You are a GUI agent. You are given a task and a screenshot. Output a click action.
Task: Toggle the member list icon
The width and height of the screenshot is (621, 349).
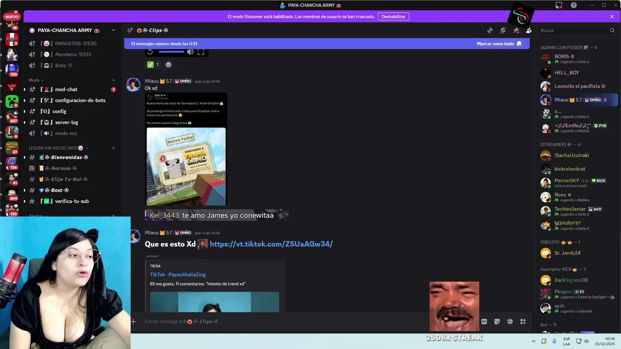click(x=529, y=30)
